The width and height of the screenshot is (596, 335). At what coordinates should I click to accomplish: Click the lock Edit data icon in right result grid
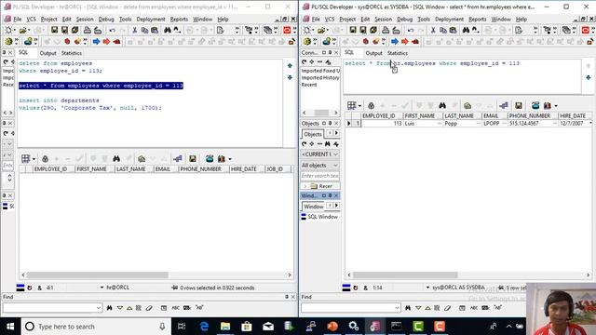[x=371, y=105]
